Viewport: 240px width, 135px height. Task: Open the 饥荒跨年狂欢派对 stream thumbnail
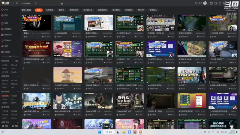click(37, 49)
